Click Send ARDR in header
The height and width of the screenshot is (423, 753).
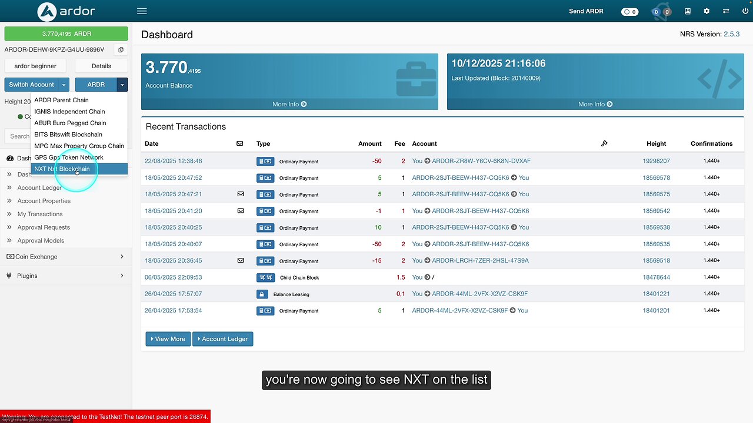(586, 11)
